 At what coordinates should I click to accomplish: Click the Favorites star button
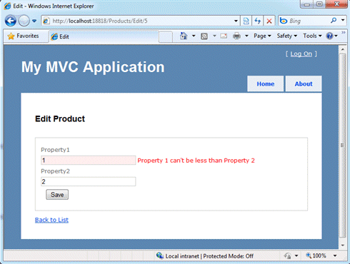click(23, 36)
